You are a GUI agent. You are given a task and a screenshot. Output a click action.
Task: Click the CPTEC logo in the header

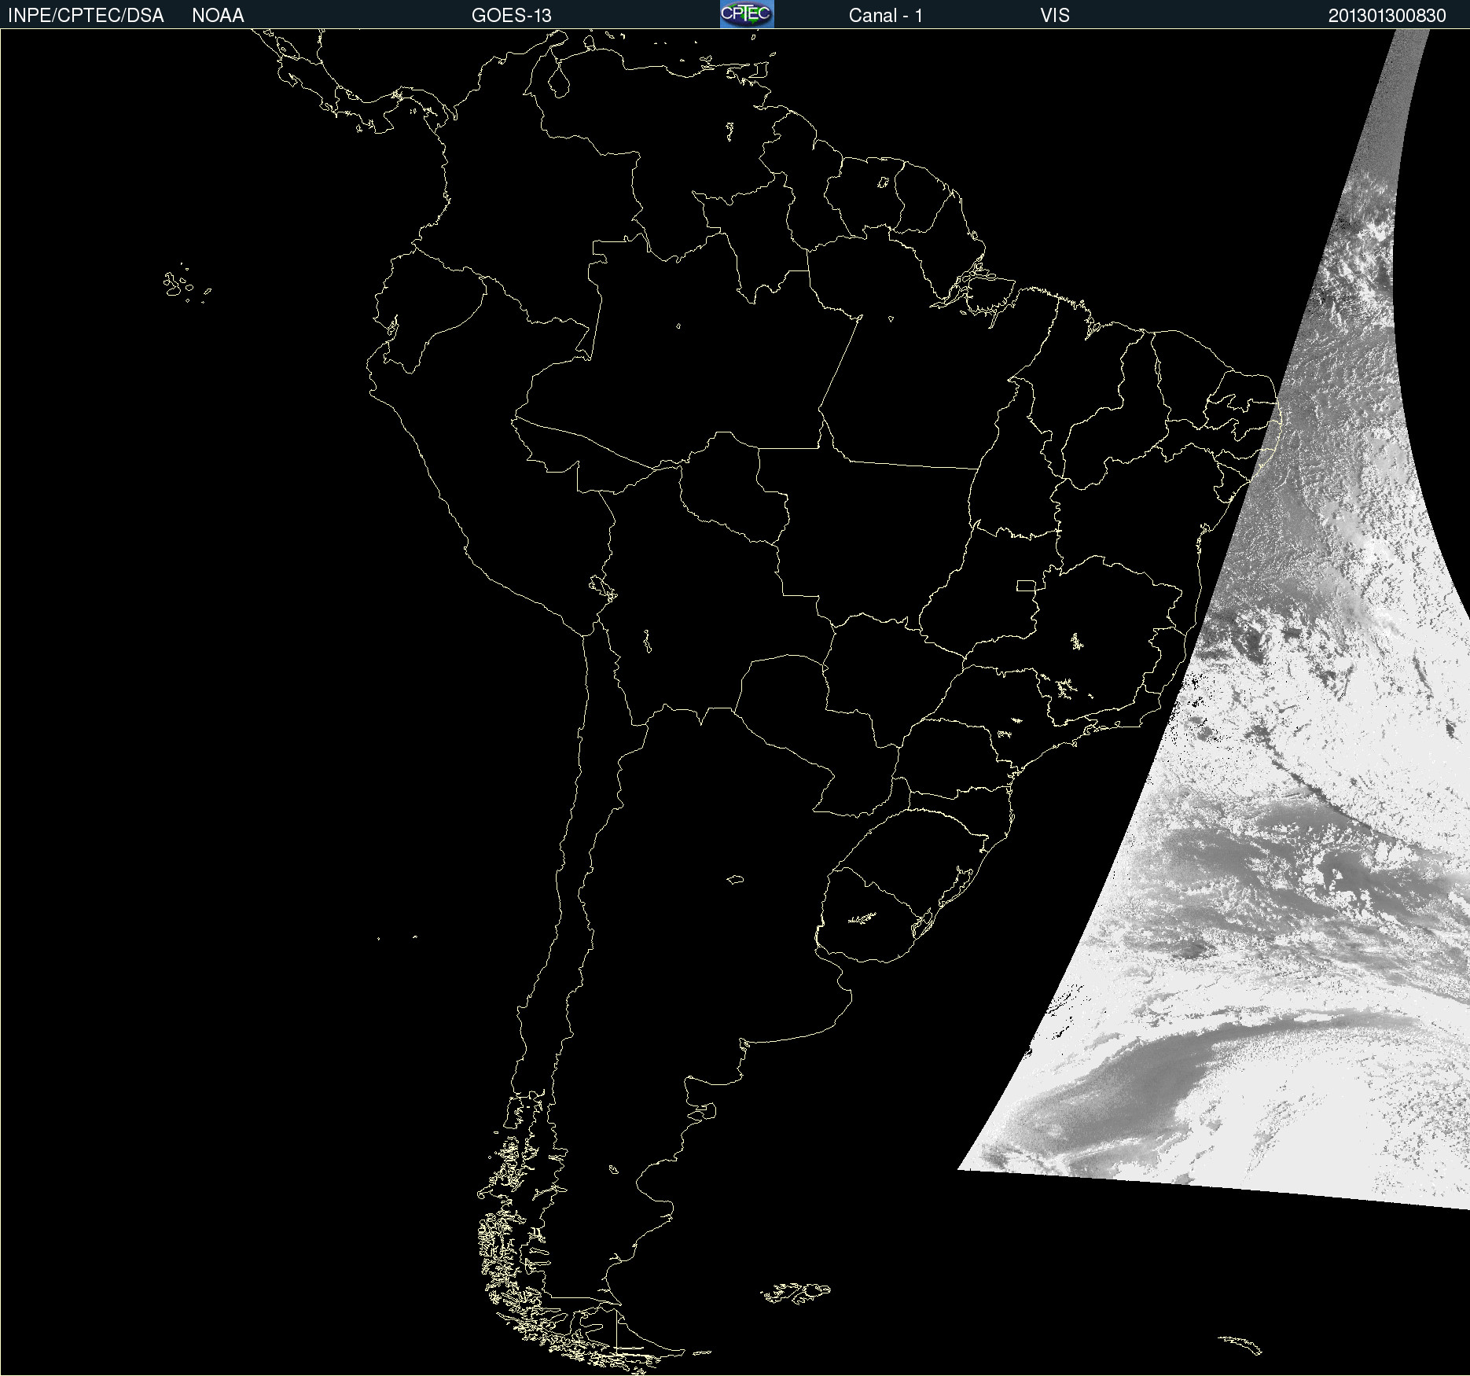pos(747,14)
